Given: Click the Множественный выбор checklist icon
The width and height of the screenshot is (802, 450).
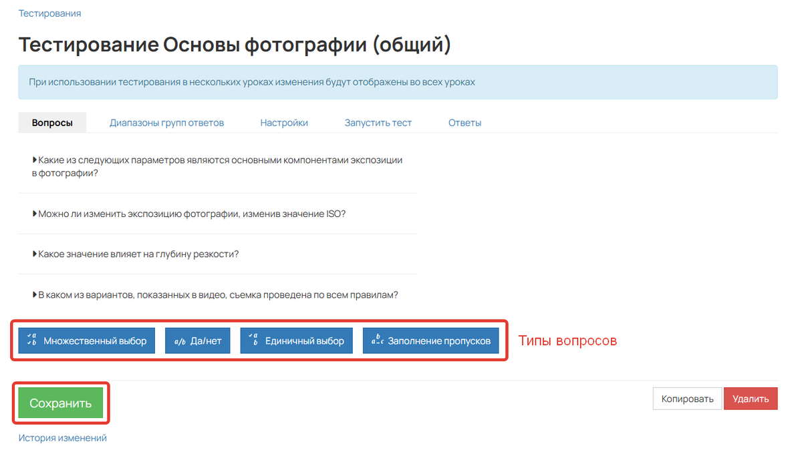Looking at the screenshot, I should point(32,341).
